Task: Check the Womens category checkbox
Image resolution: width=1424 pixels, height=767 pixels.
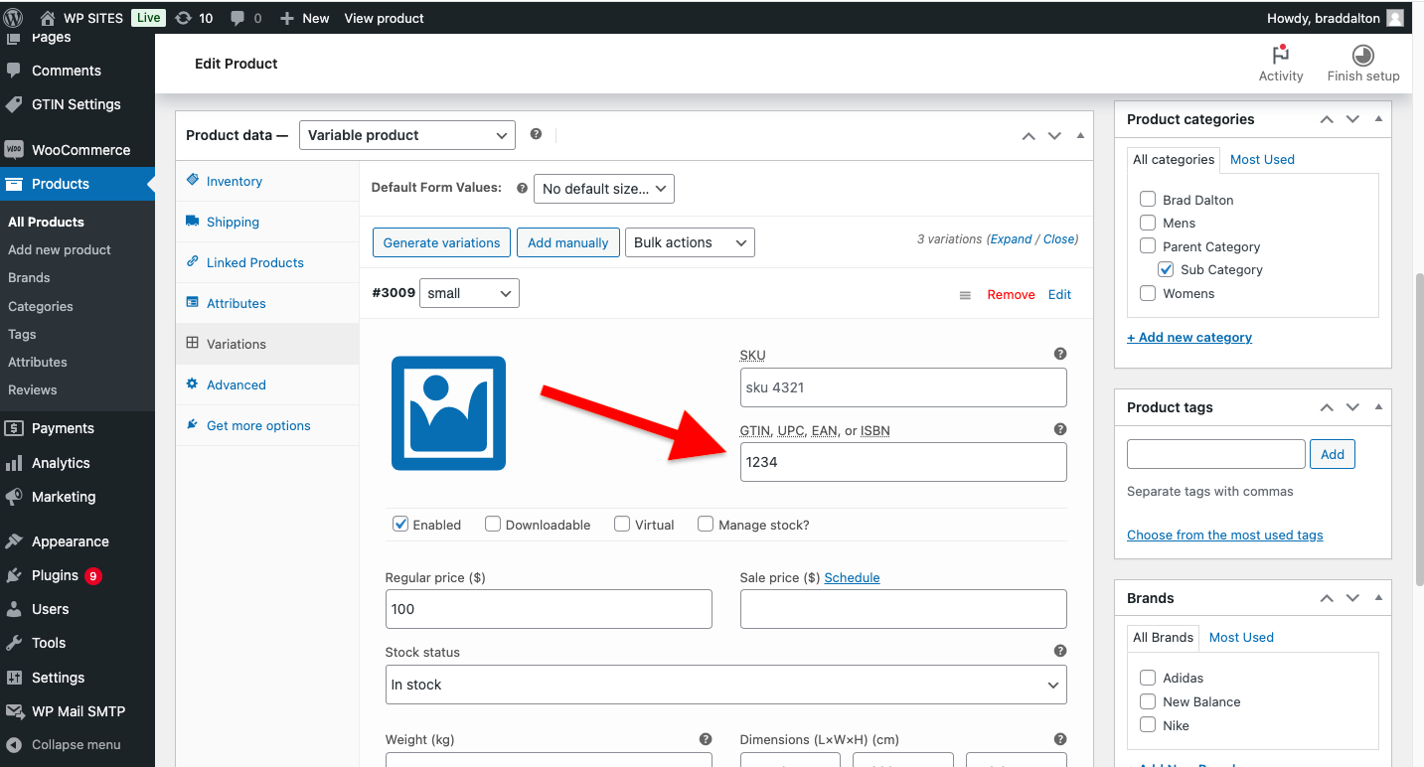Action: click(1148, 293)
